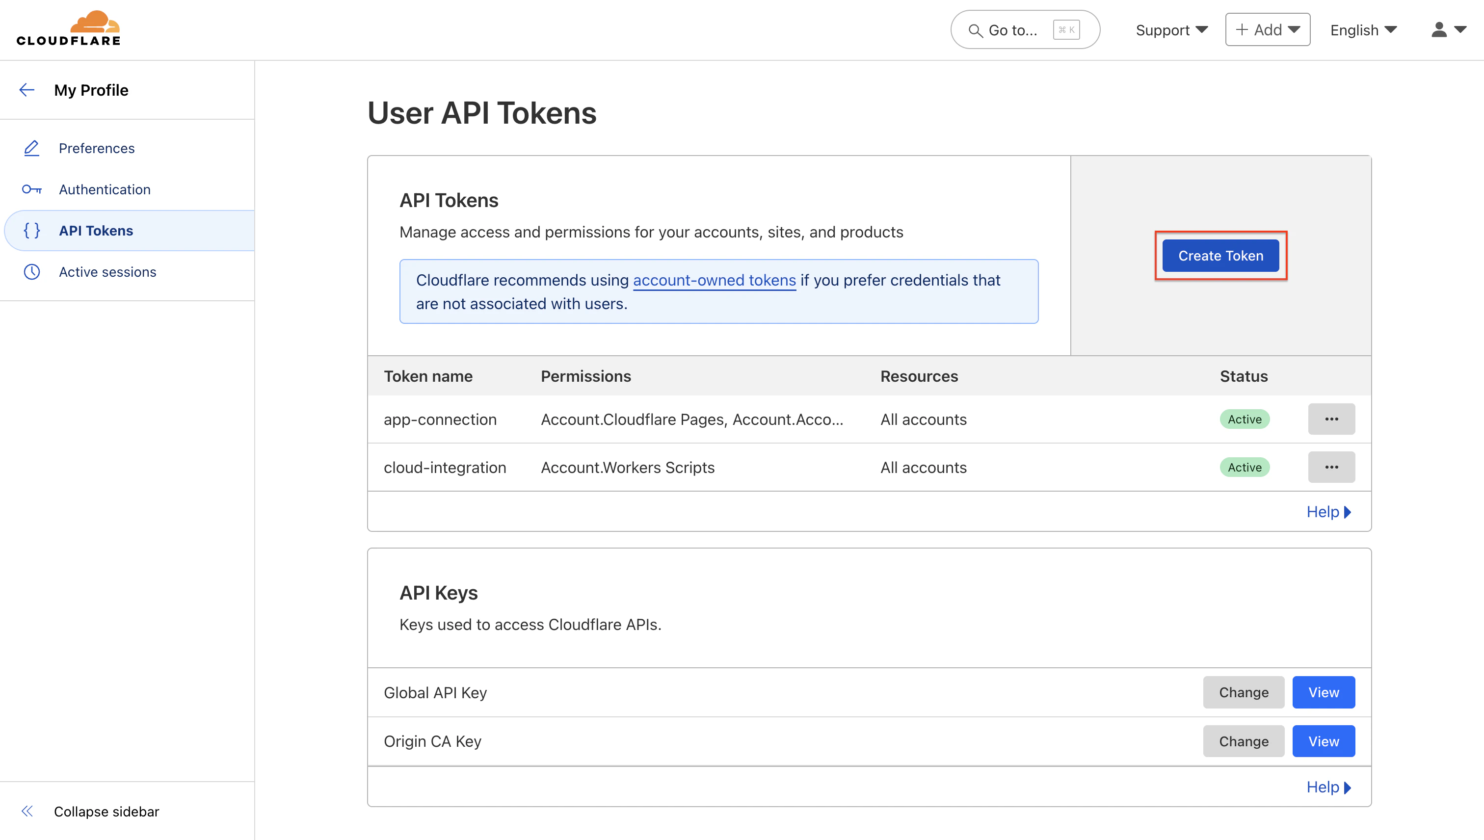Click the search magnifier icon

click(x=975, y=30)
